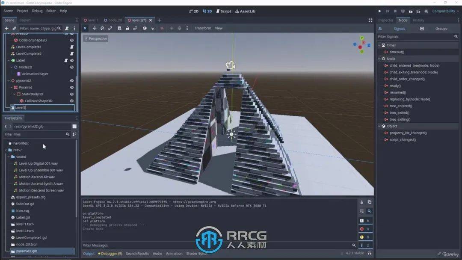
Task: Click the Y axis on the viewport gizmo
Action: (x=361, y=38)
